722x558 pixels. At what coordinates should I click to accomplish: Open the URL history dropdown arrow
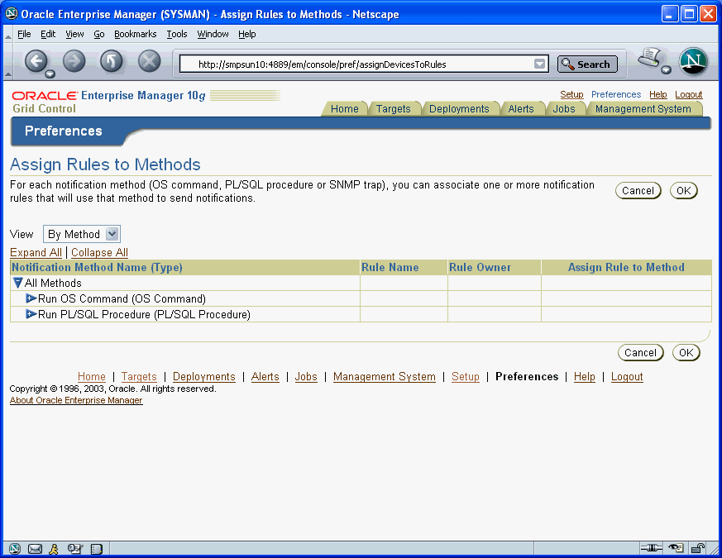point(540,64)
